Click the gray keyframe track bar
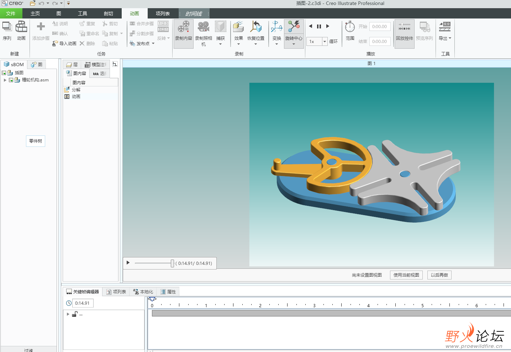Image resolution: width=511 pixels, height=352 pixels. point(331,313)
